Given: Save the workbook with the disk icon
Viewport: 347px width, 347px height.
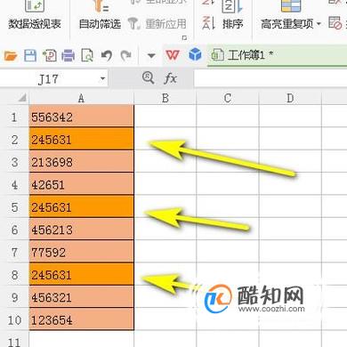Looking at the screenshot, I should coord(30,55).
